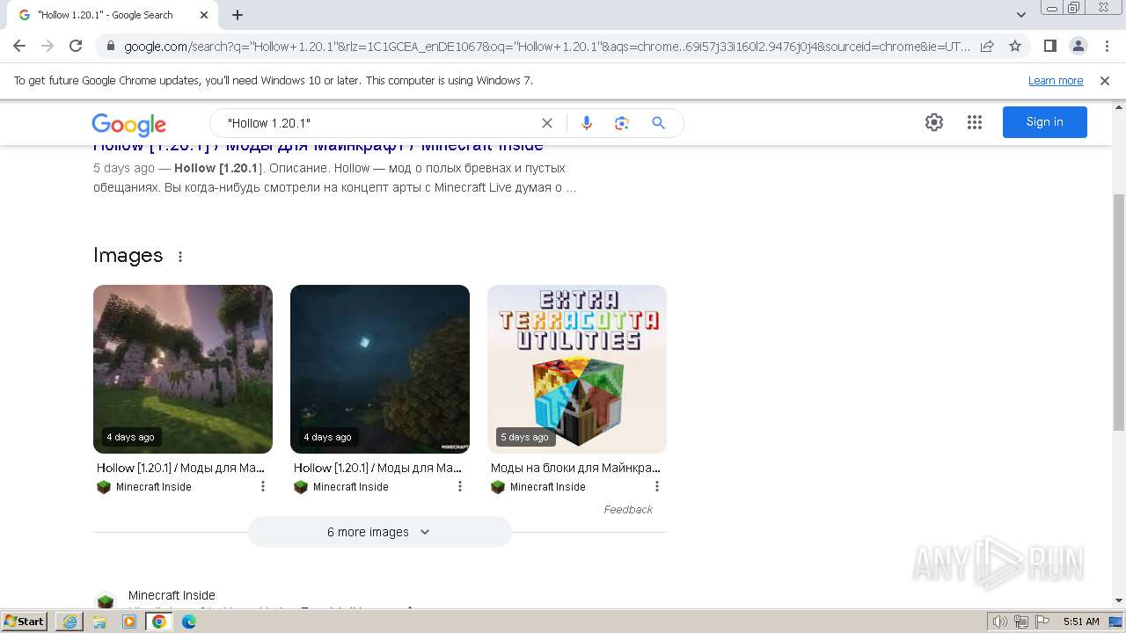
Task: Open Моды на блоки для Майнкрафт image title
Action: [575, 468]
